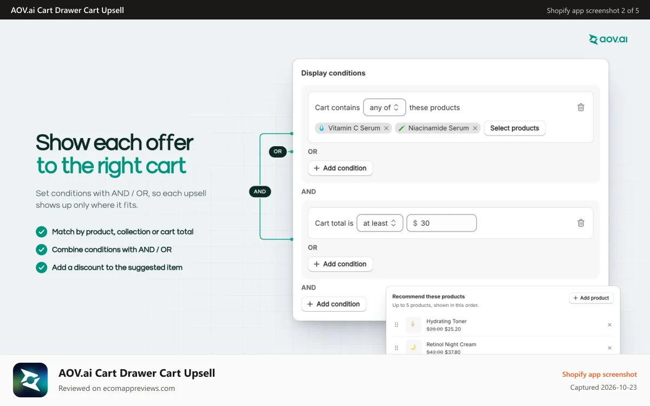Click the 'Shopify app screenshot' link in footer
The height and width of the screenshot is (406, 650).
coord(600,375)
